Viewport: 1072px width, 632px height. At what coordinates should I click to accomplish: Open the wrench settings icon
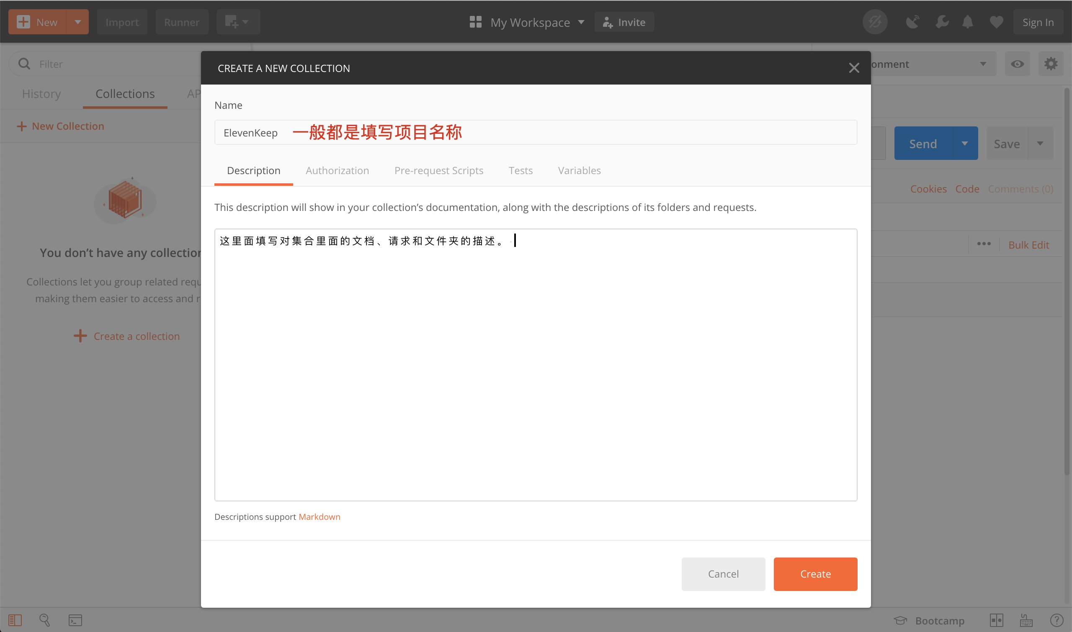coord(942,22)
